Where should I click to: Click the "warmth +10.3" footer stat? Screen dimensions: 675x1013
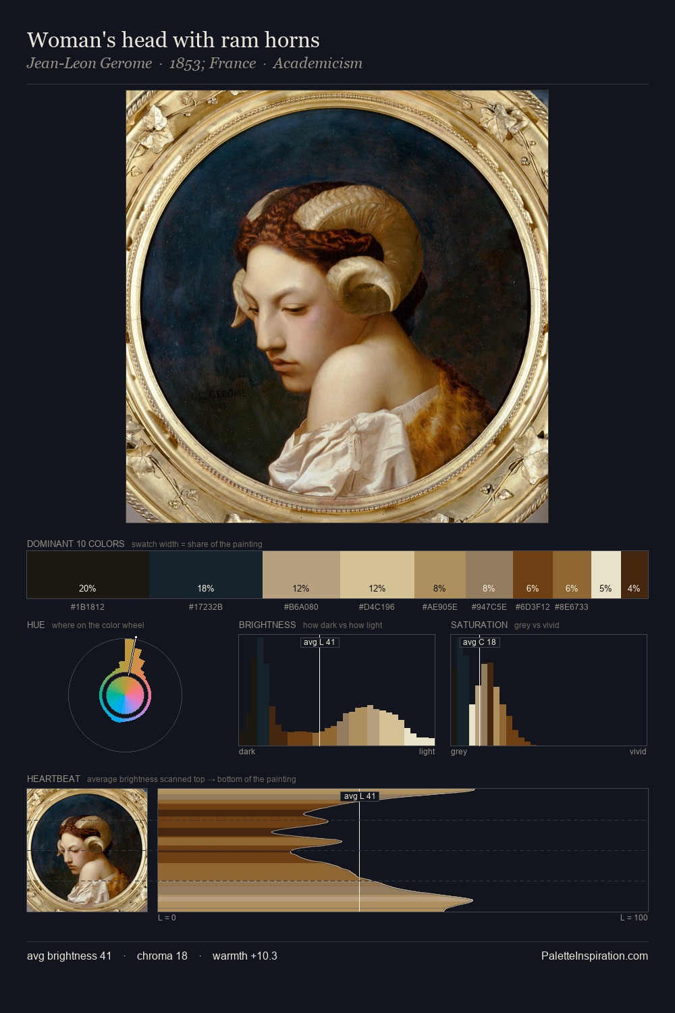click(x=245, y=956)
